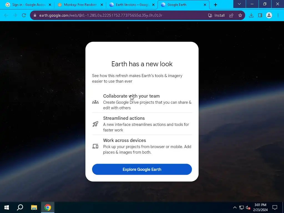Open the network status tray icon
Screen dimensions: 284x213
(x=242, y=207)
